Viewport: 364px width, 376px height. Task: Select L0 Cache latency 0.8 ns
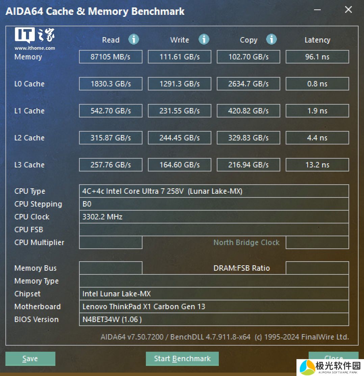click(317, 84)
